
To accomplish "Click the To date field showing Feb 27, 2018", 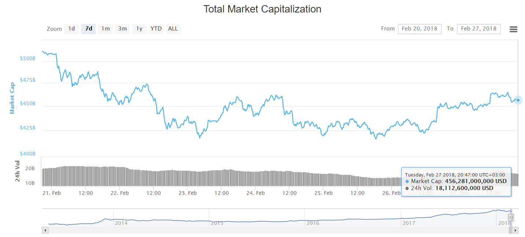I will tap(478, 29).
